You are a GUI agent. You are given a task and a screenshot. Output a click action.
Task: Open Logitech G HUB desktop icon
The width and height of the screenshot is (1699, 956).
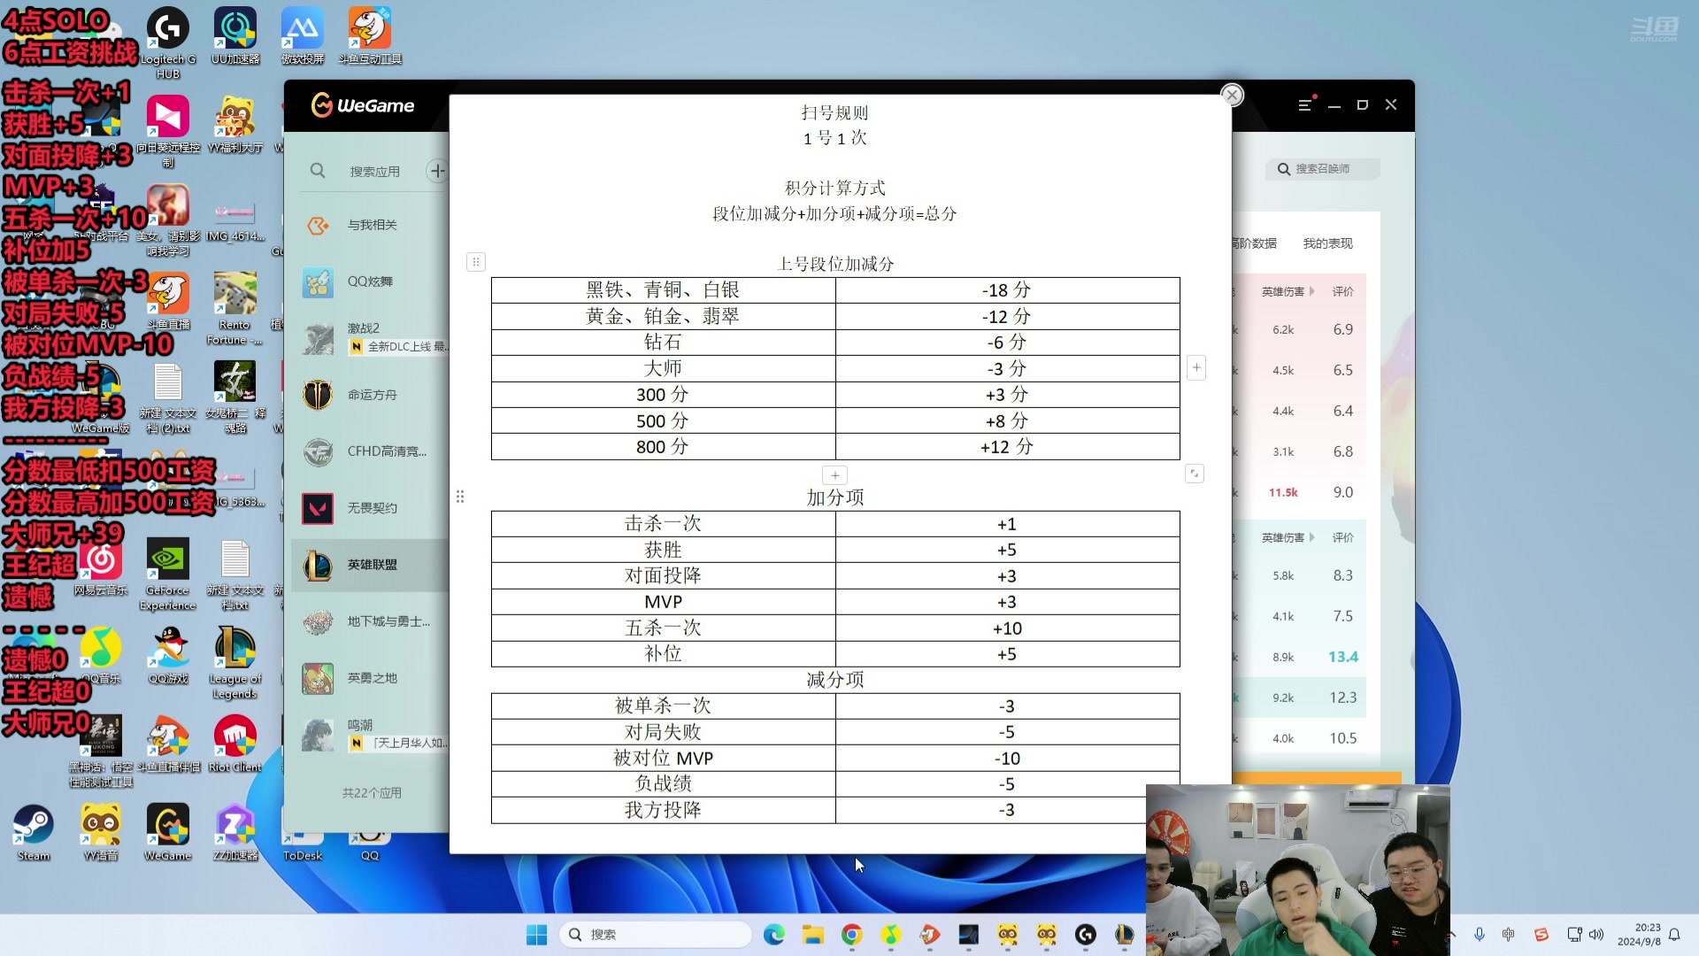(x=168, y=42)
